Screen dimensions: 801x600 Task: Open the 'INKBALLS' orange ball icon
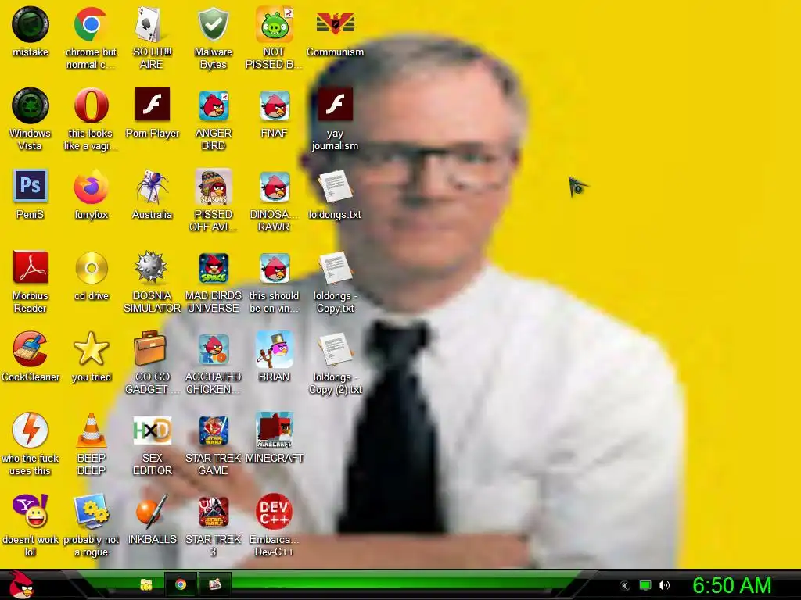pos(152,511)
